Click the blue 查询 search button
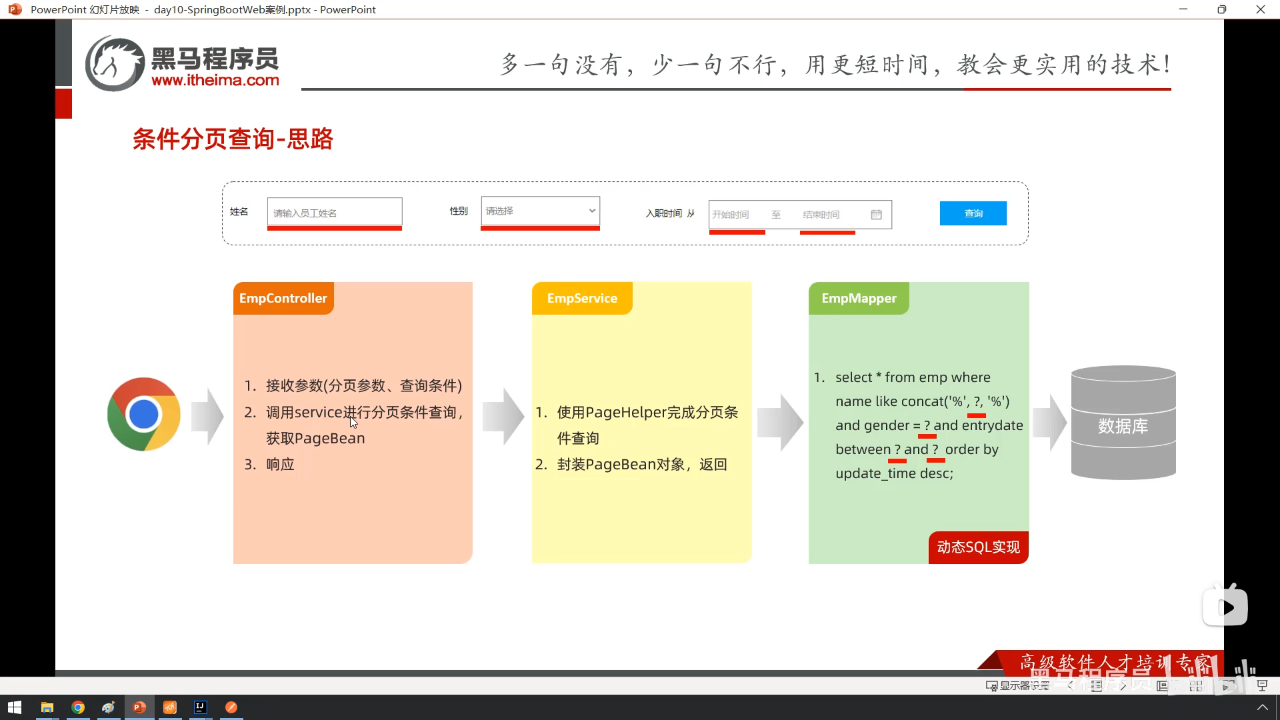Image resolution: width=1280 pixels, height=720 pixels. click(973, 213)
